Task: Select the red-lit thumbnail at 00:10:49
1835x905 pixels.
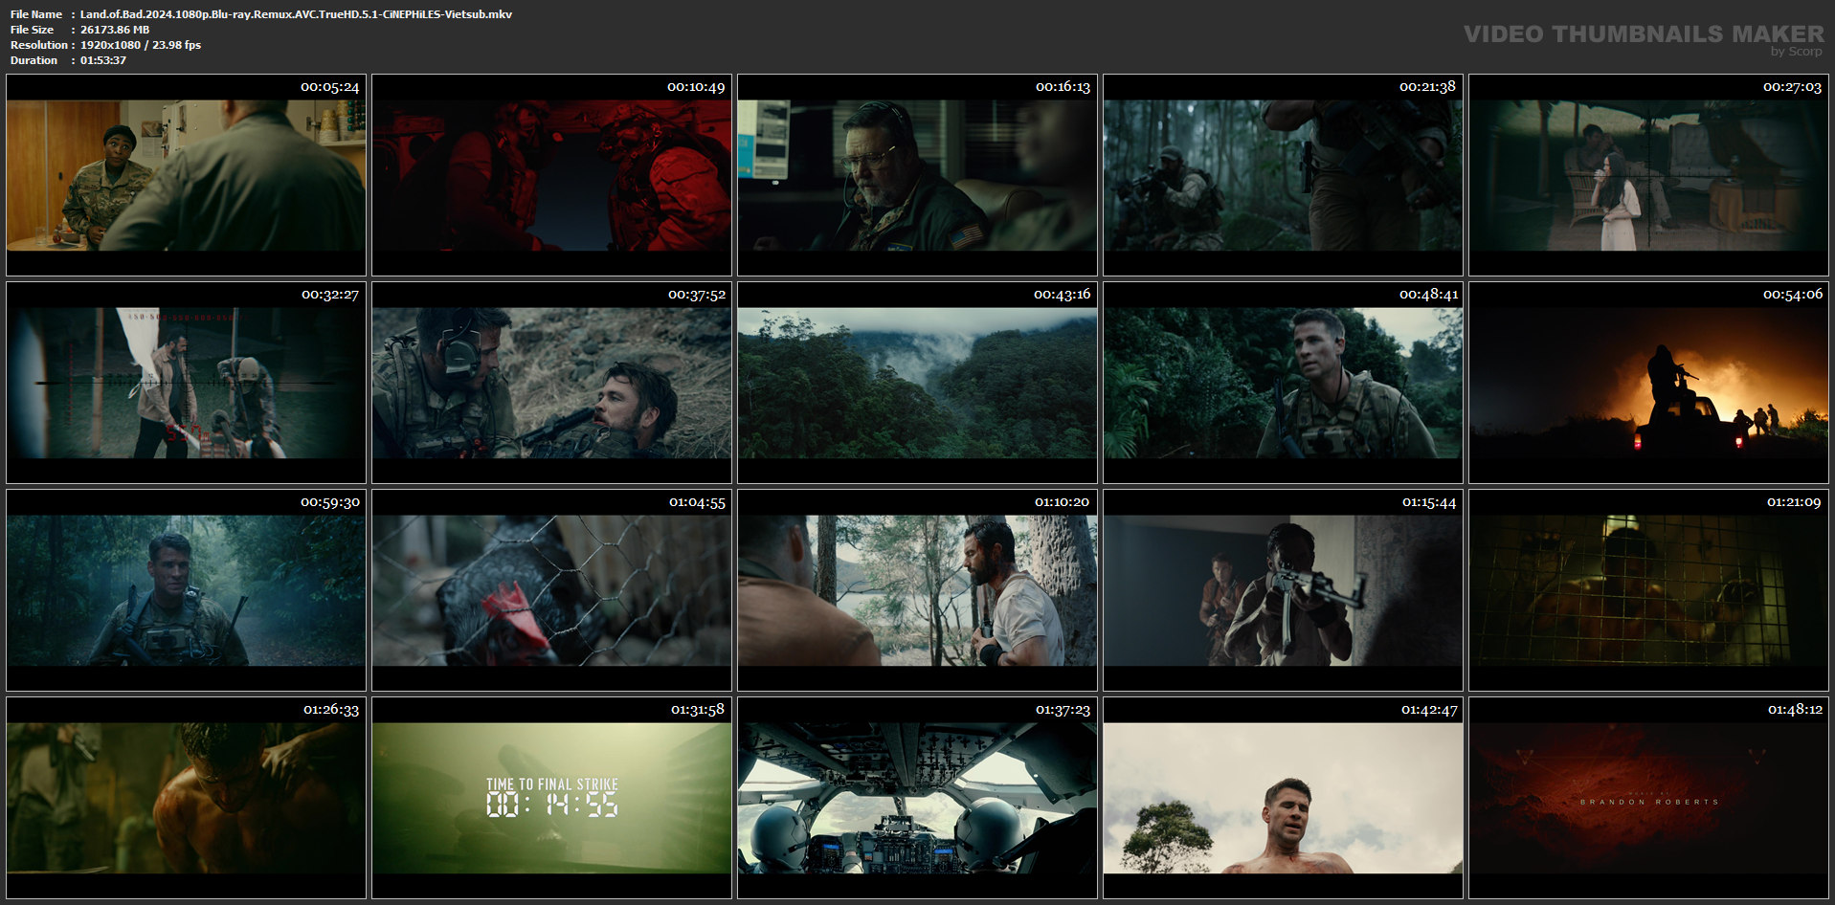Action: [551, 175]
